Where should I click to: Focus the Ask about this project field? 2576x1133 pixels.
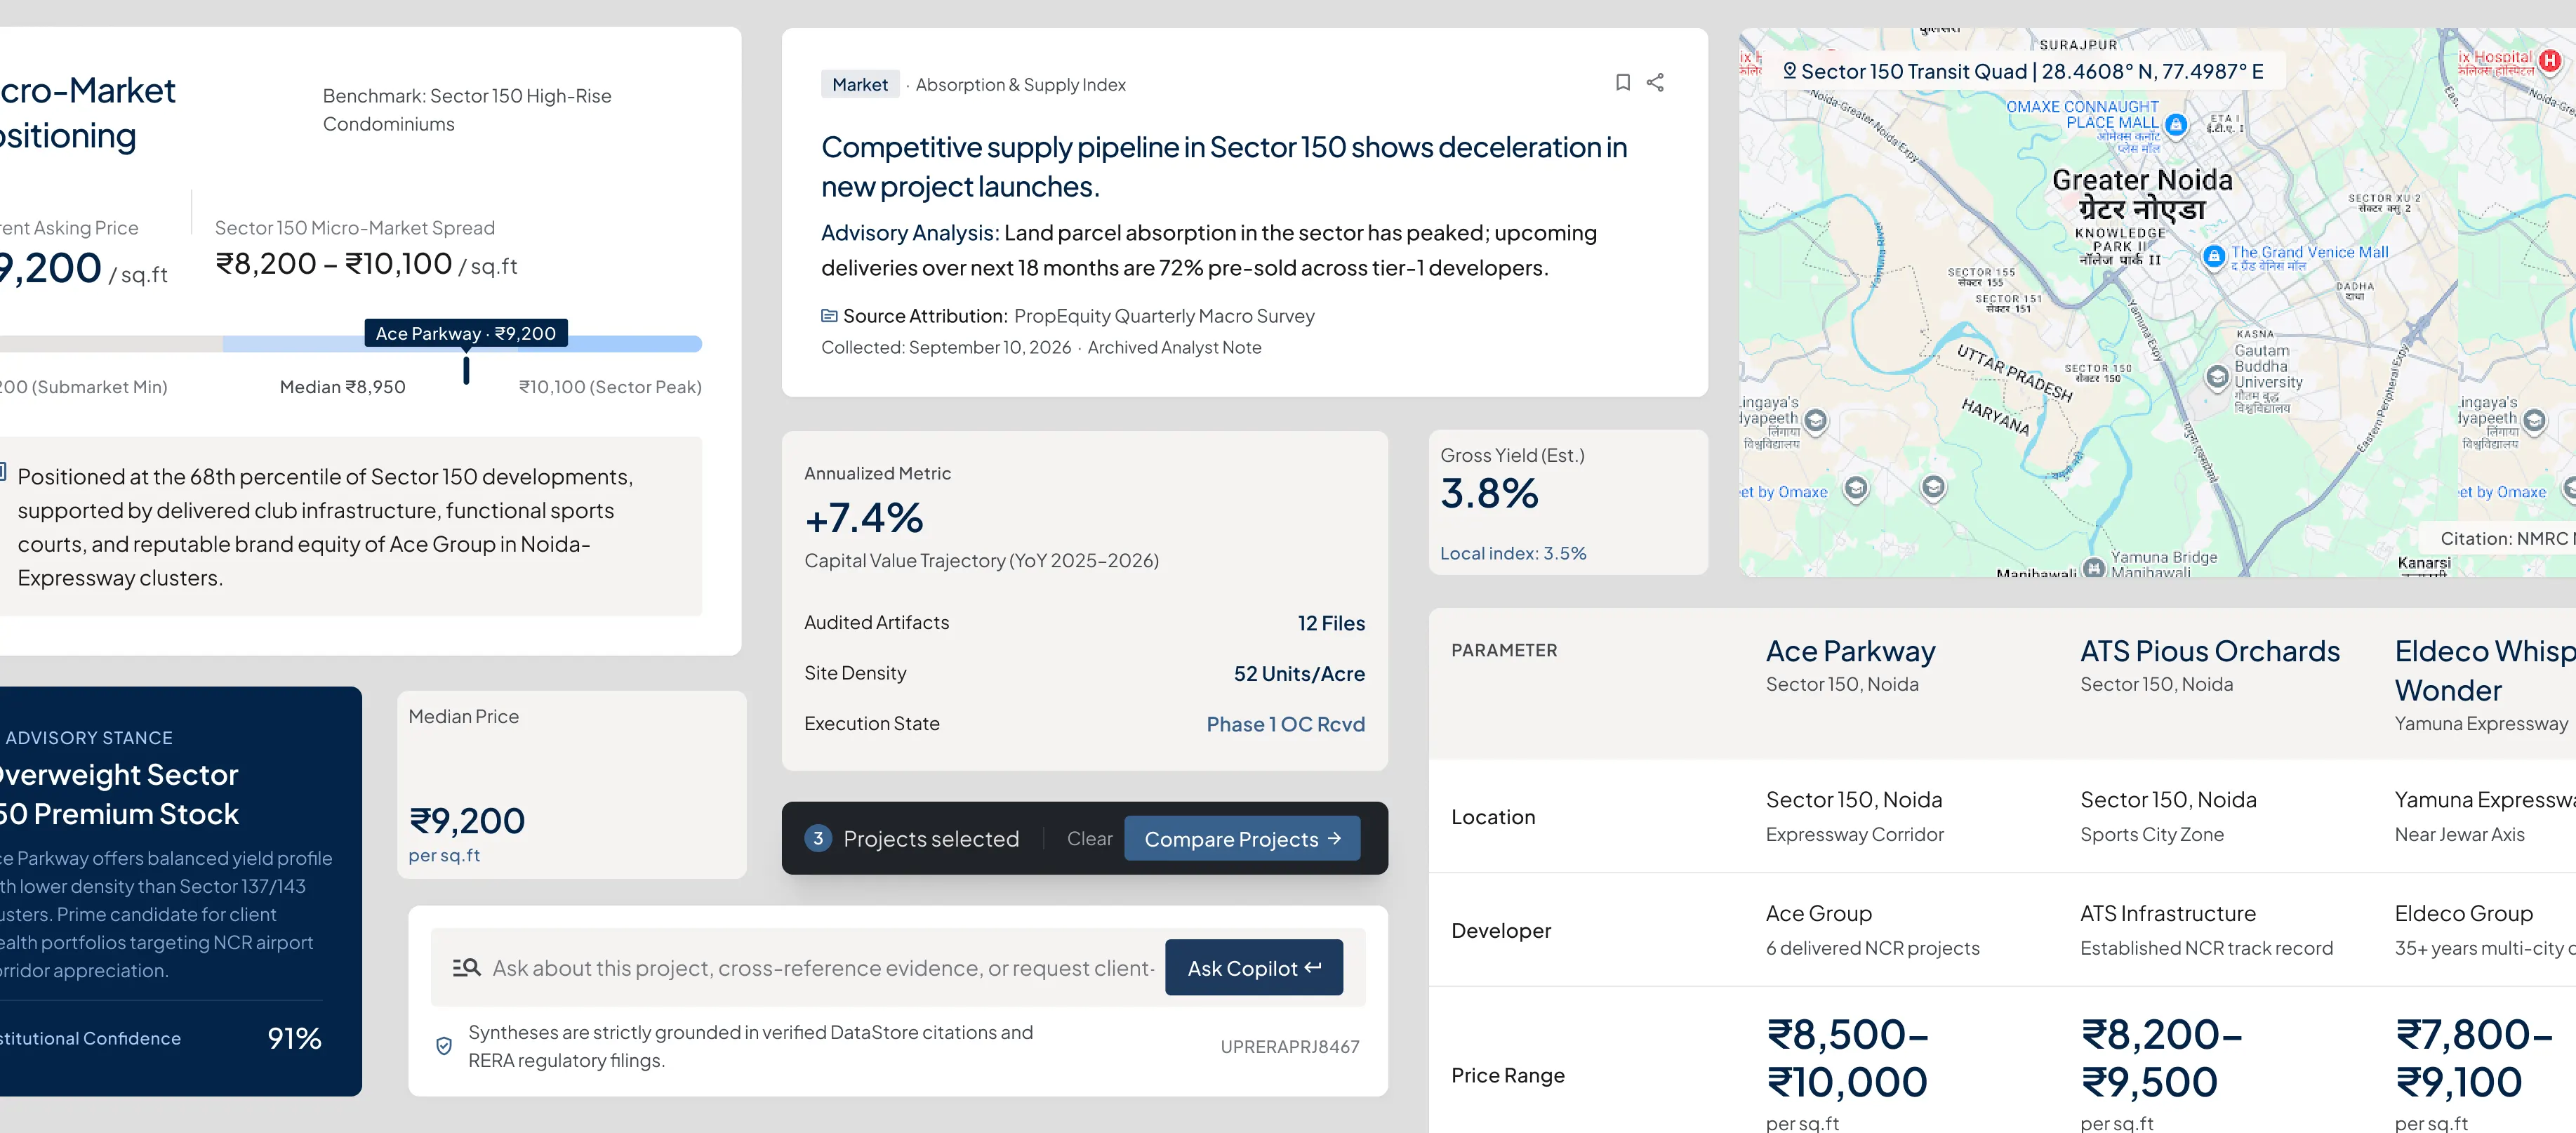coord(822,967)
